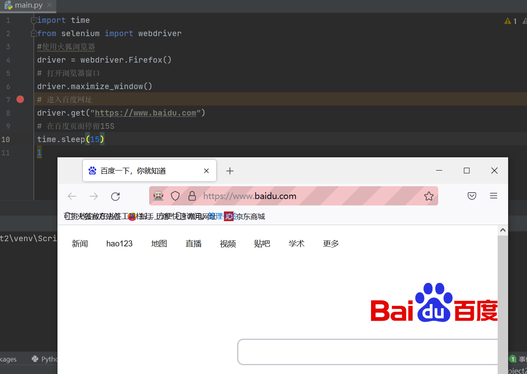The height and width of the screenshot is (374, 527).
Task: Open the Baidu 贴吧 link
Action: point(262,244)
